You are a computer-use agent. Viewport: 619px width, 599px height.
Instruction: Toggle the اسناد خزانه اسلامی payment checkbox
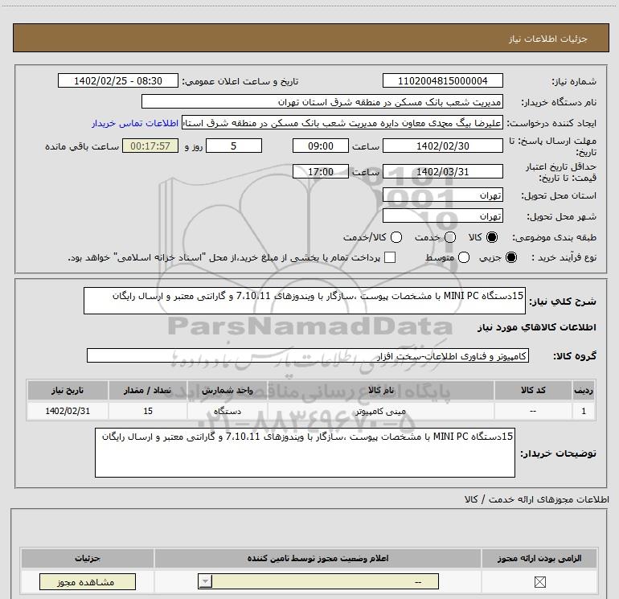[x=390, y=257]
